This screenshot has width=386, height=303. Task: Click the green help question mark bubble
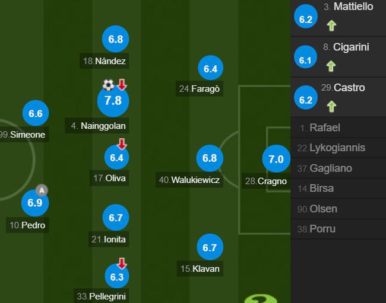[x=261, y=299]
